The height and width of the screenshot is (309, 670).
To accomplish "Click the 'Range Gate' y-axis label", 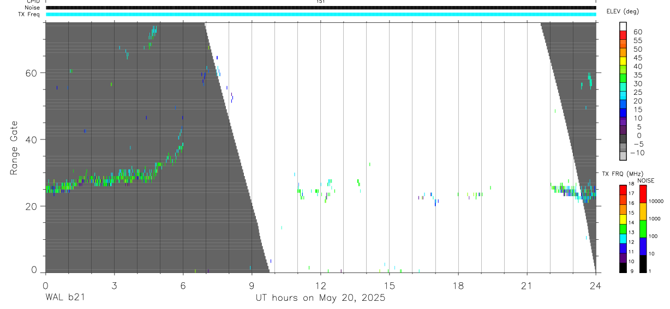I will click(14, 148).
